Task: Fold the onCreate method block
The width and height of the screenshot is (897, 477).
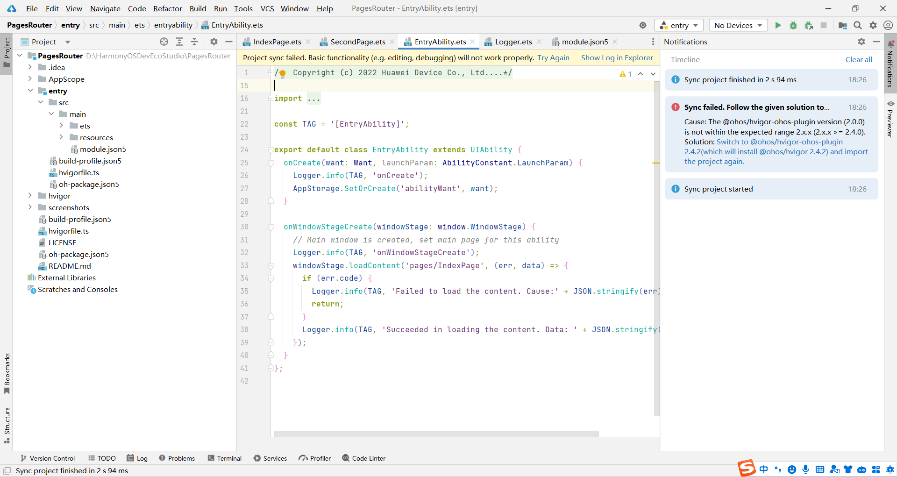Action: pos(271,163)
